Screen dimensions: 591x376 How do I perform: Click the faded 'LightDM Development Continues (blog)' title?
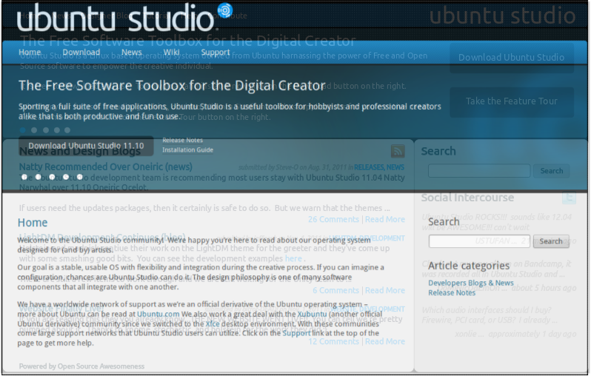click(x=102, y=236)
